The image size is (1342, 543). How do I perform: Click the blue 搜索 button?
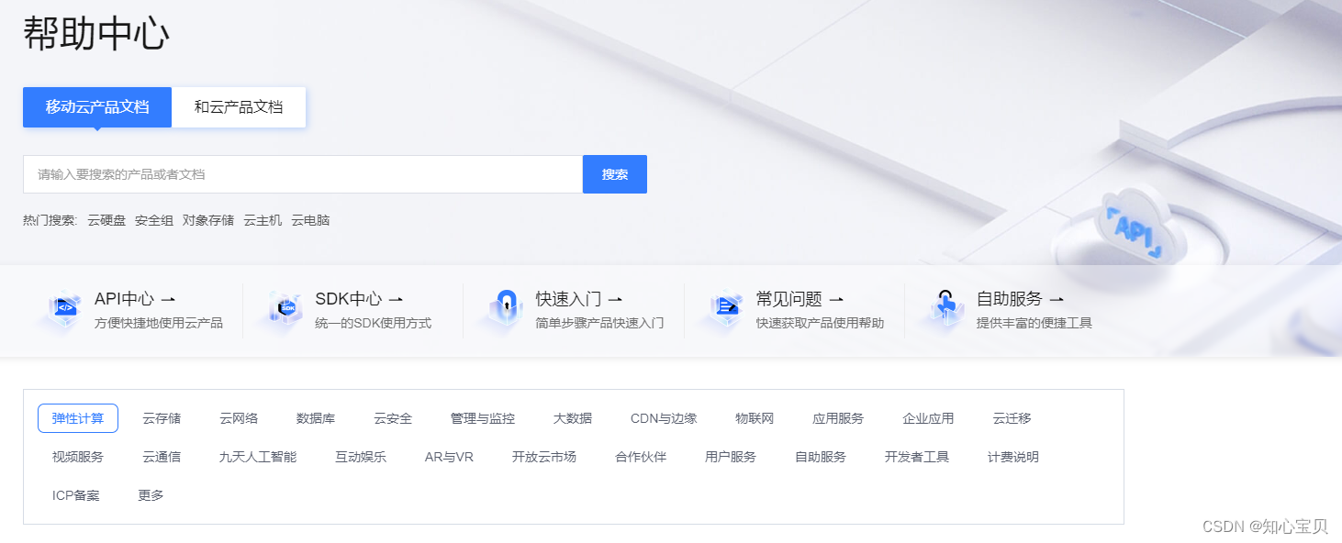tap(615, 174)
